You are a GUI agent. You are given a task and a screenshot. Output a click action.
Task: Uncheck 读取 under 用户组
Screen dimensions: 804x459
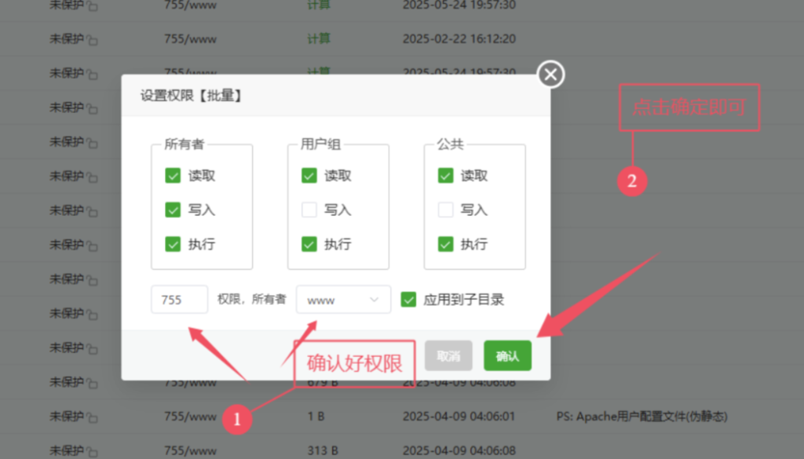pos(309,176)
